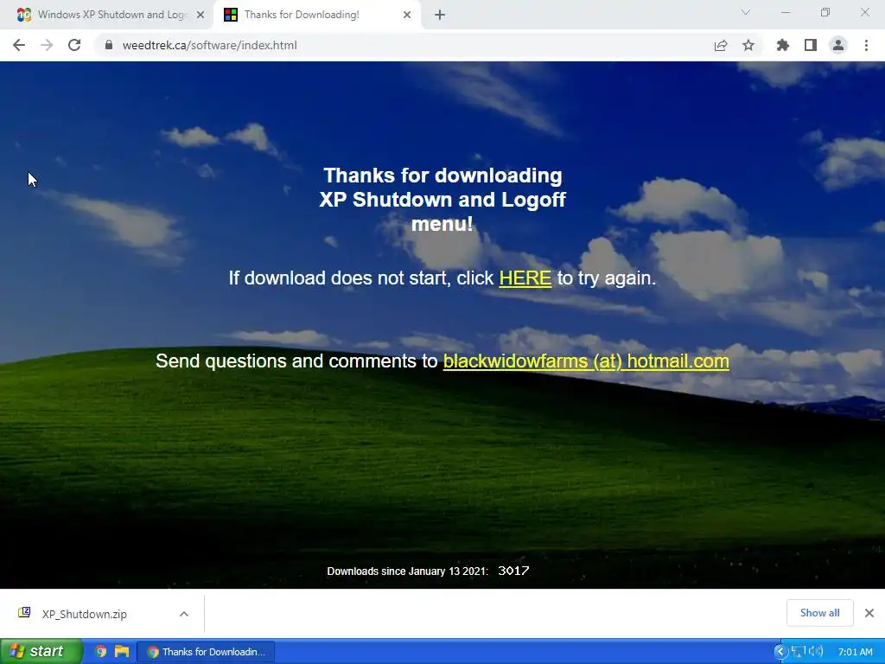
Task: Click the HERE download link
Action: pyautogui.click(x=525, y=278)
